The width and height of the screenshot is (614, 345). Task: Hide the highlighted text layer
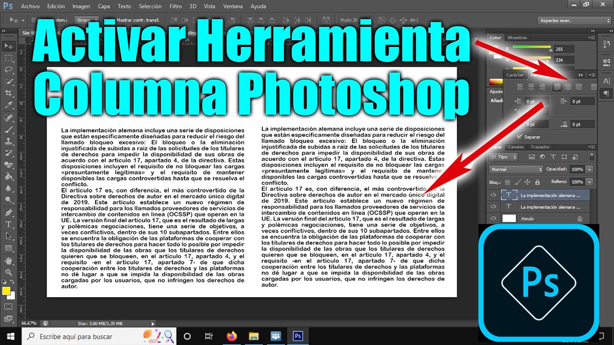(x=493, y=195)
